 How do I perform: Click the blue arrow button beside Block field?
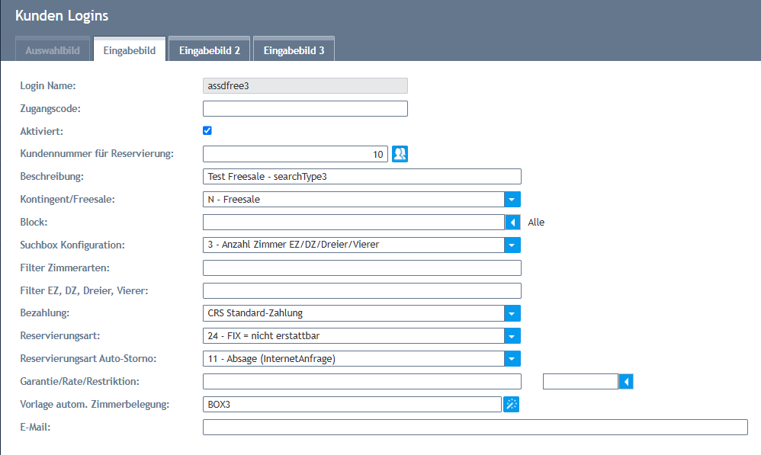(512, 222)
